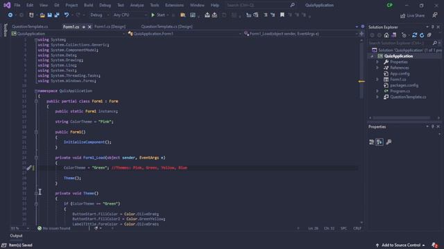Open the File menu
The width and height of the screenshot is (444, 249).
point(17,5)
